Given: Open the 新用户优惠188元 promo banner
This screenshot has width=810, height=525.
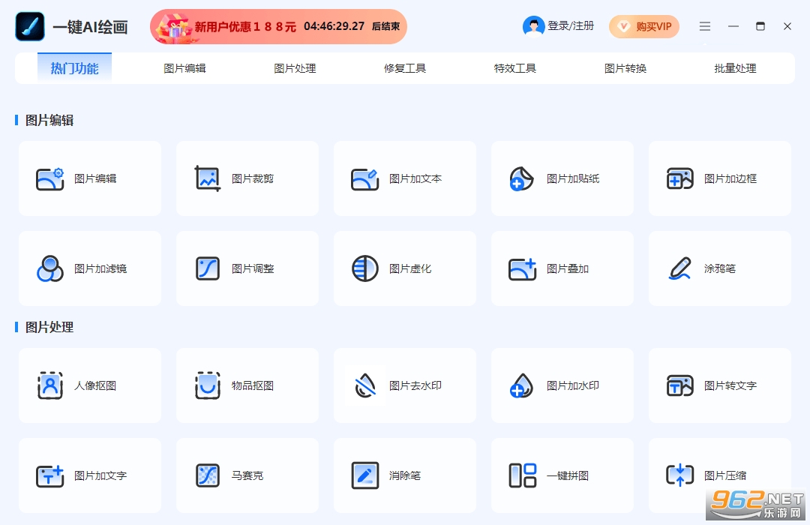Looking at the screenshot, I should [278, 26].
